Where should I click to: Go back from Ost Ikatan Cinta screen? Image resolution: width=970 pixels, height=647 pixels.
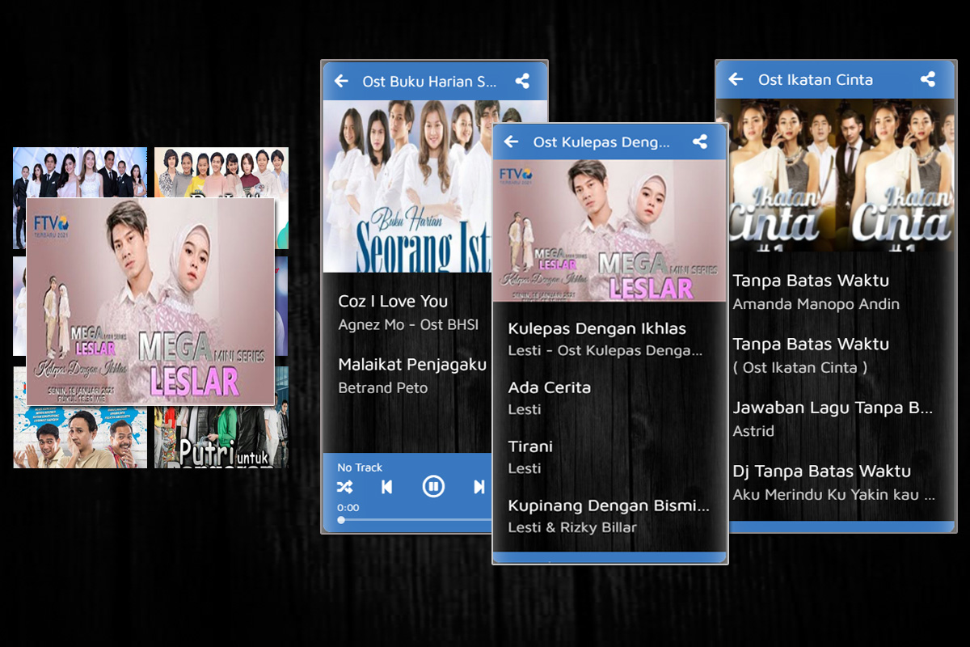click(736, 78)
